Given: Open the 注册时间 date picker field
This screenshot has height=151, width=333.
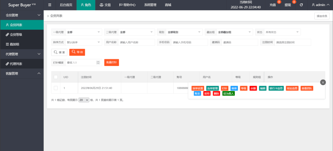Looking at the screenshot, I should click(293, 42).
